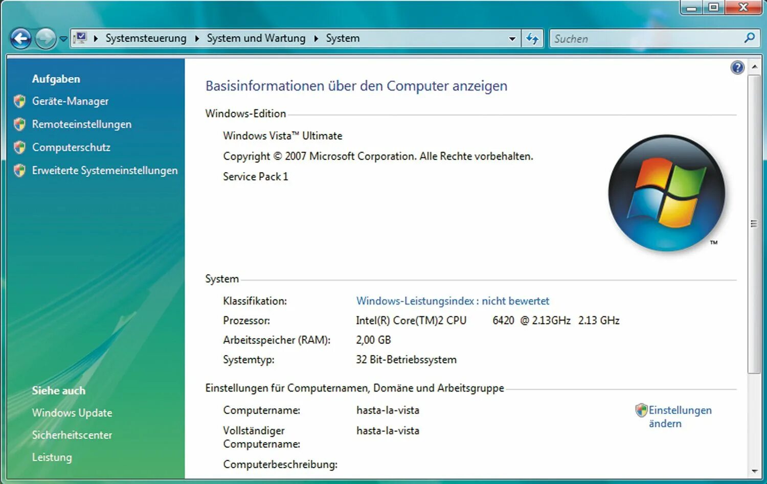Click the shield icon beside Computerschutz
The width and height of the screenshot is (767, 484).
point(20,147)
